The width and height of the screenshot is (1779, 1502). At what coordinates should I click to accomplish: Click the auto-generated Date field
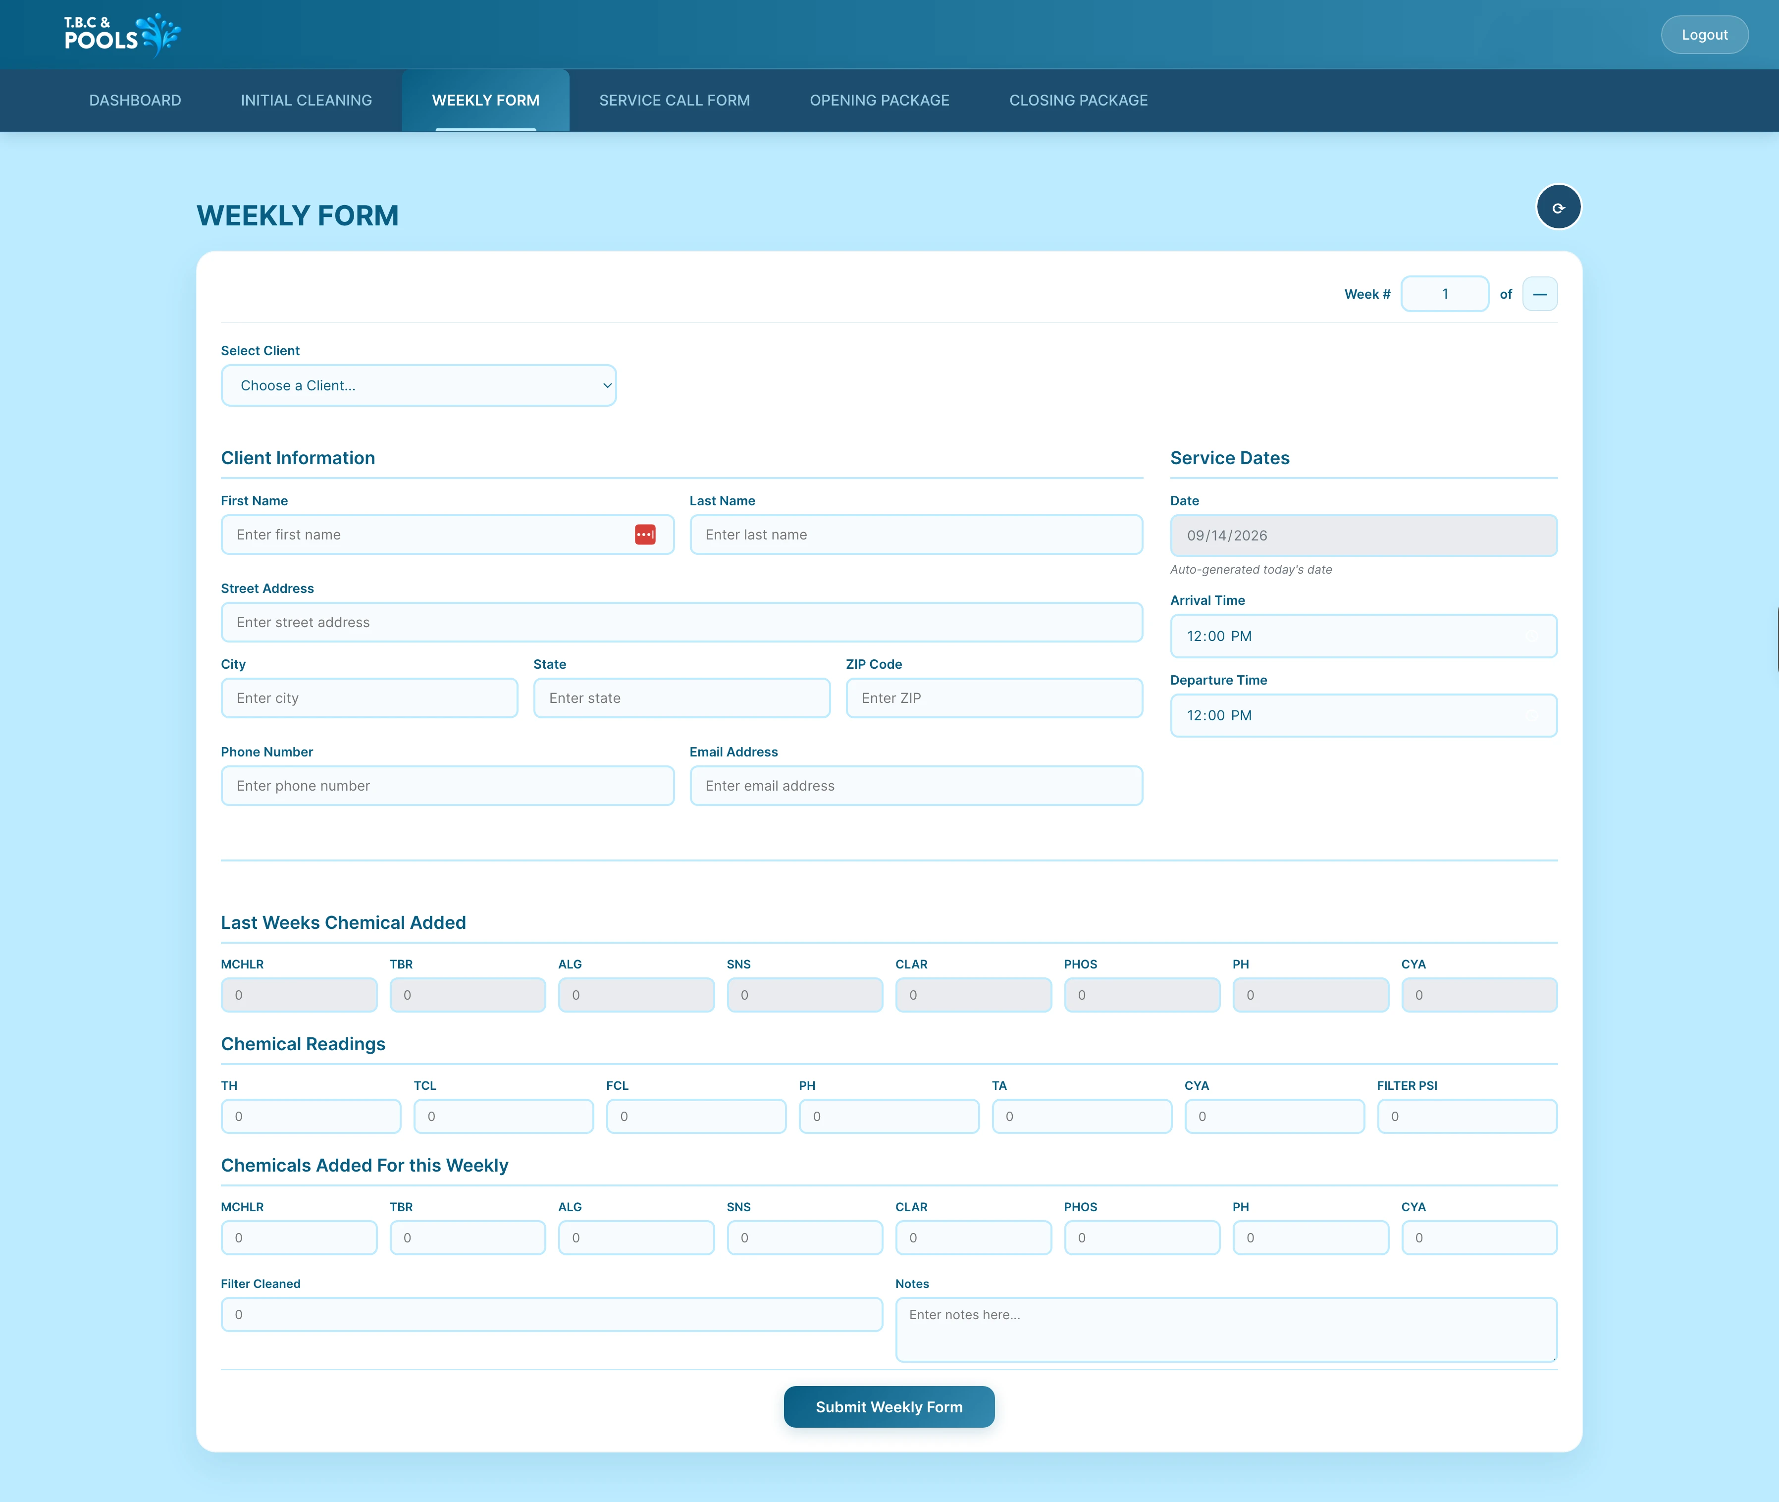[1363, 536]
